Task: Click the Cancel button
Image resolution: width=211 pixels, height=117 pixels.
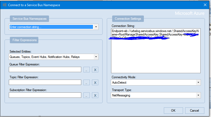Action: (194, 110)
